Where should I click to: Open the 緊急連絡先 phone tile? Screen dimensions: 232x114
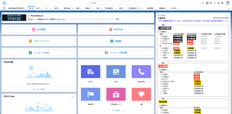(141, 72)
